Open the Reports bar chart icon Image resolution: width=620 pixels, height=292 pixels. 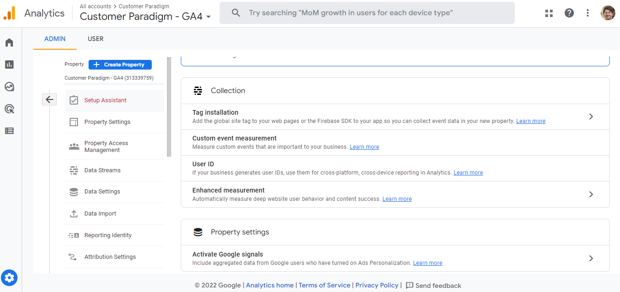tap(9, 64)
